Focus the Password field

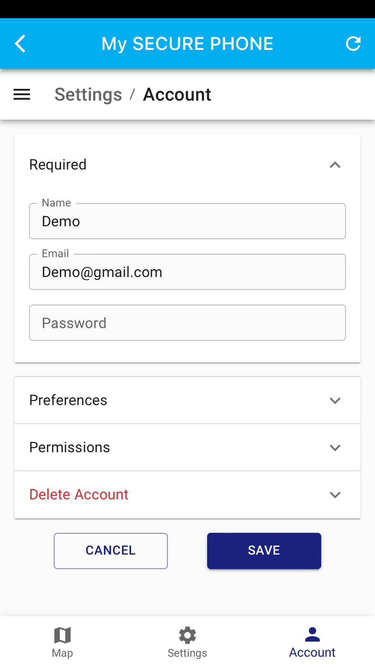[x=187, y=323]
